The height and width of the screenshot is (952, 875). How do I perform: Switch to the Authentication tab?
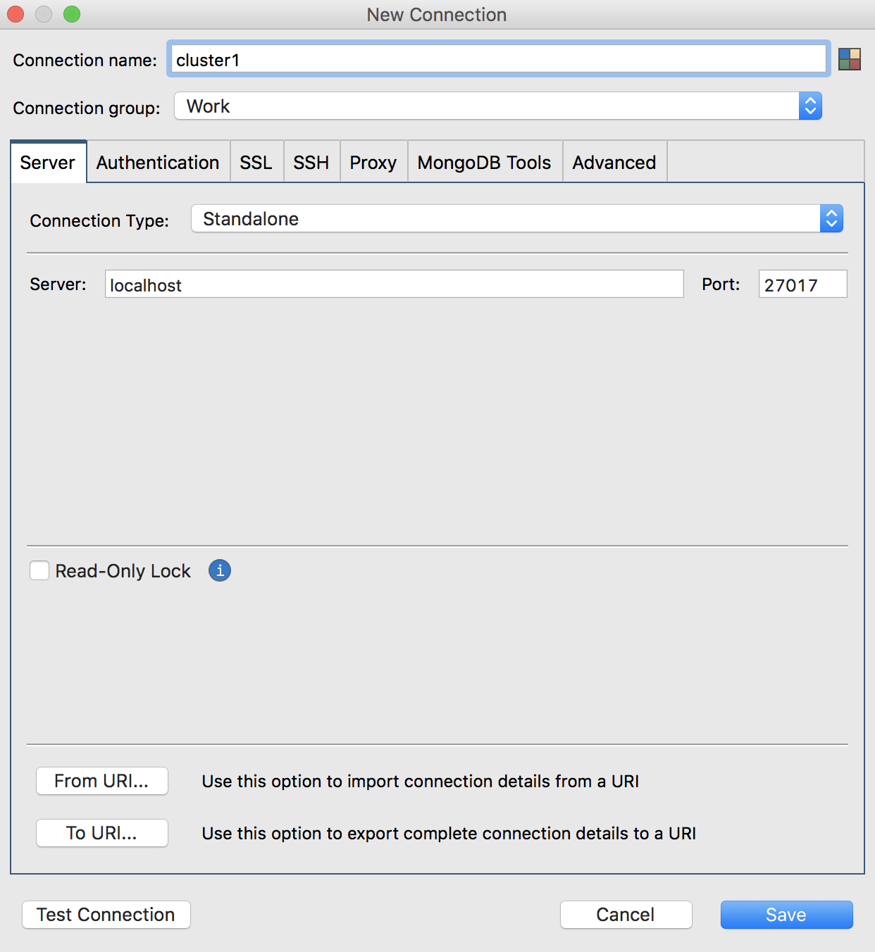pos(158,163)
